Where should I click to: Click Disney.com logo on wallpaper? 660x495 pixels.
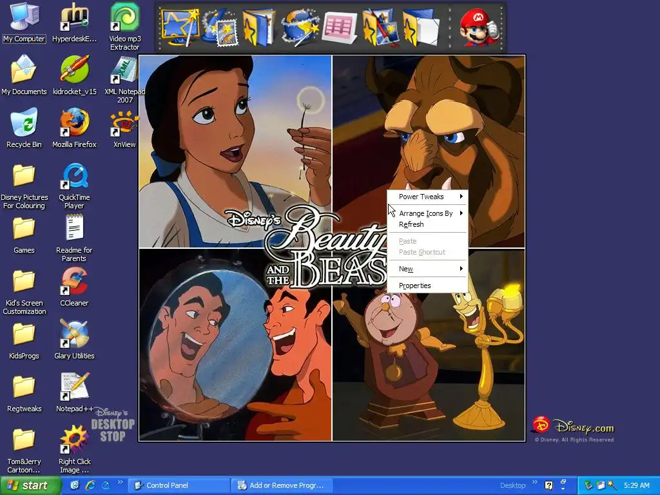click(x=573, y=426)
